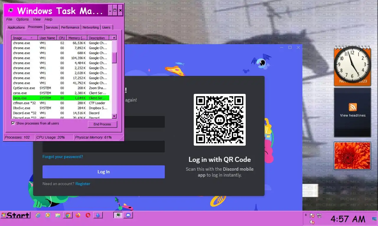This screenshot has width=378, height=226.
Task: Click the process list scrollbar thumb
Action: [114, 57]
